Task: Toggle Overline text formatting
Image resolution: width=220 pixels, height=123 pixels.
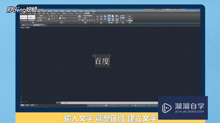Action: pyautogui.click(x=54, y=18)
